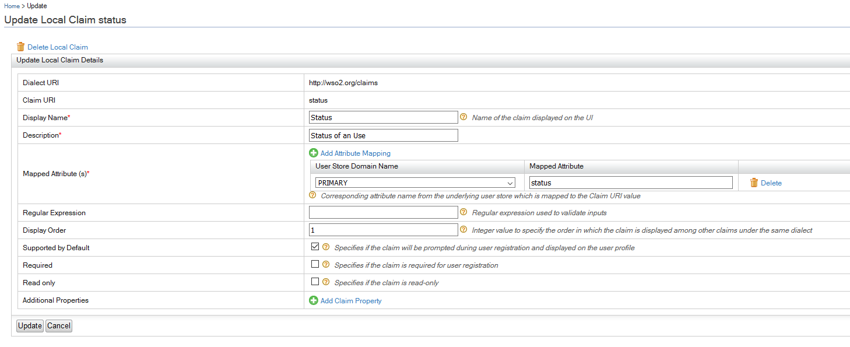Screen dimensions: 850x347
Task: Uncheck the Supported by Default checkbox
Action: [x=315, y=247]
